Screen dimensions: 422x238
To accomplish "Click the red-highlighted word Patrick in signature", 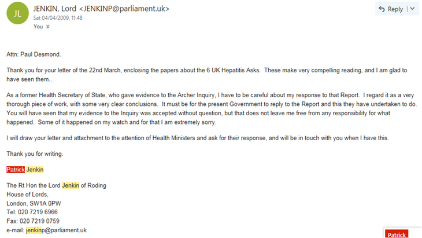I will tap(16, 170).
